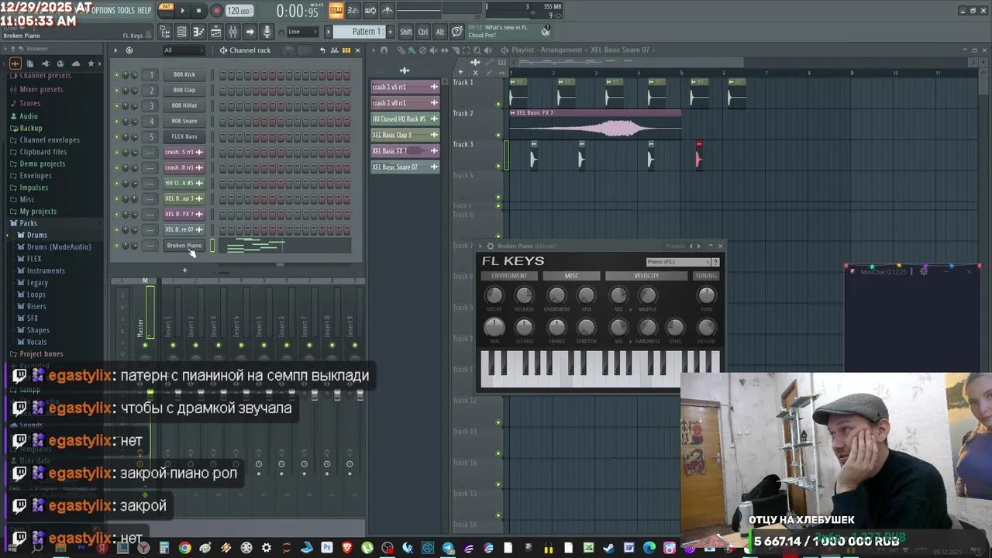Arm recording with the red record button
The image size is (992, 558).
coord(216,11)
